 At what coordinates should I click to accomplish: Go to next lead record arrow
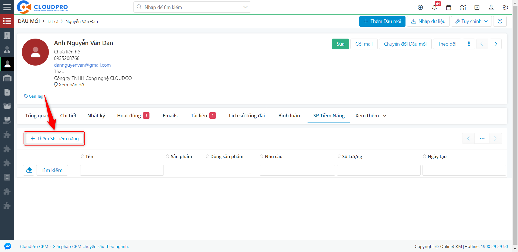coord(496,44)
